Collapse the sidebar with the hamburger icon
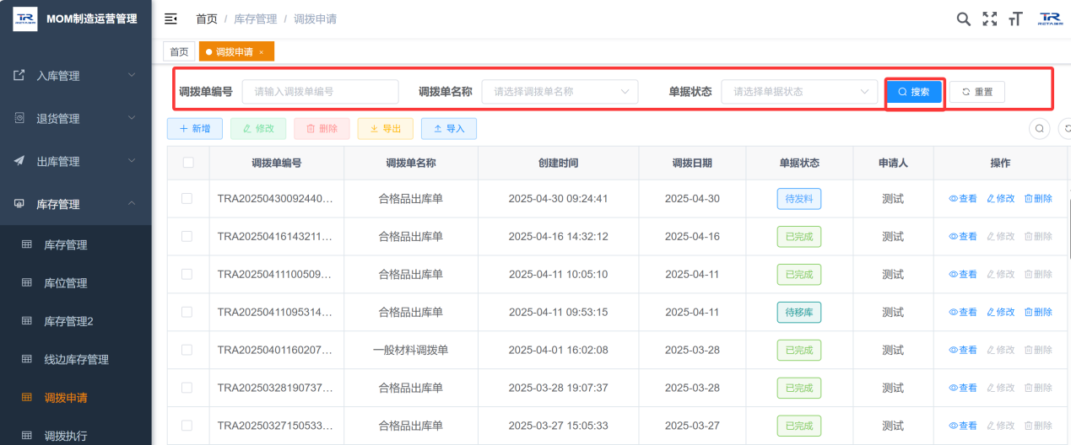The height and width of the screenshot is (445, 1071). 170,19
